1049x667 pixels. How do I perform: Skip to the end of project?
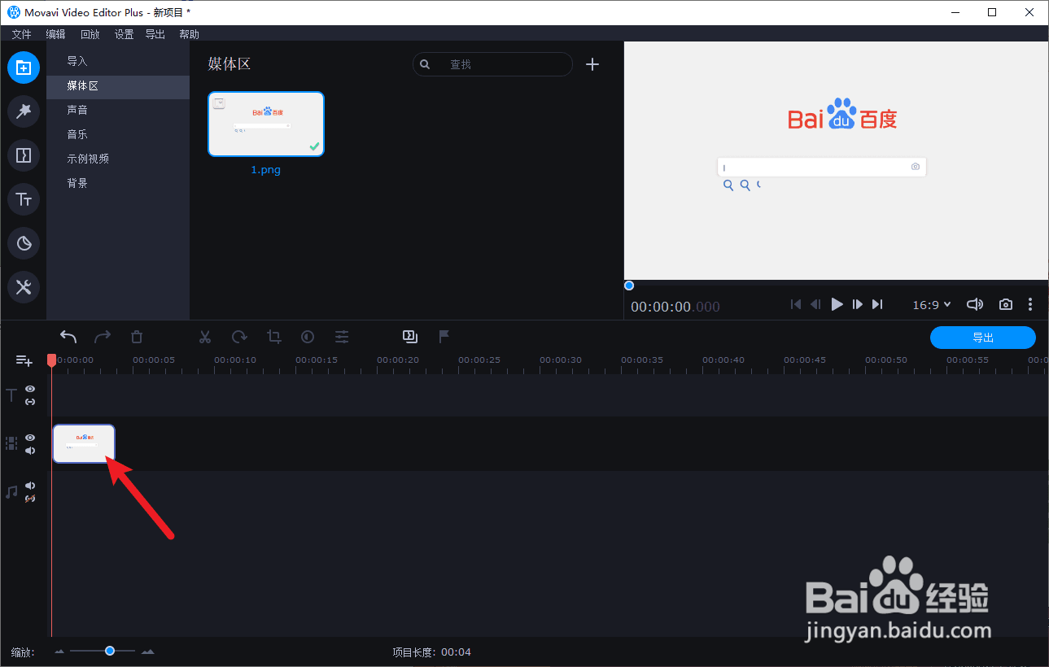click(877, 304)
